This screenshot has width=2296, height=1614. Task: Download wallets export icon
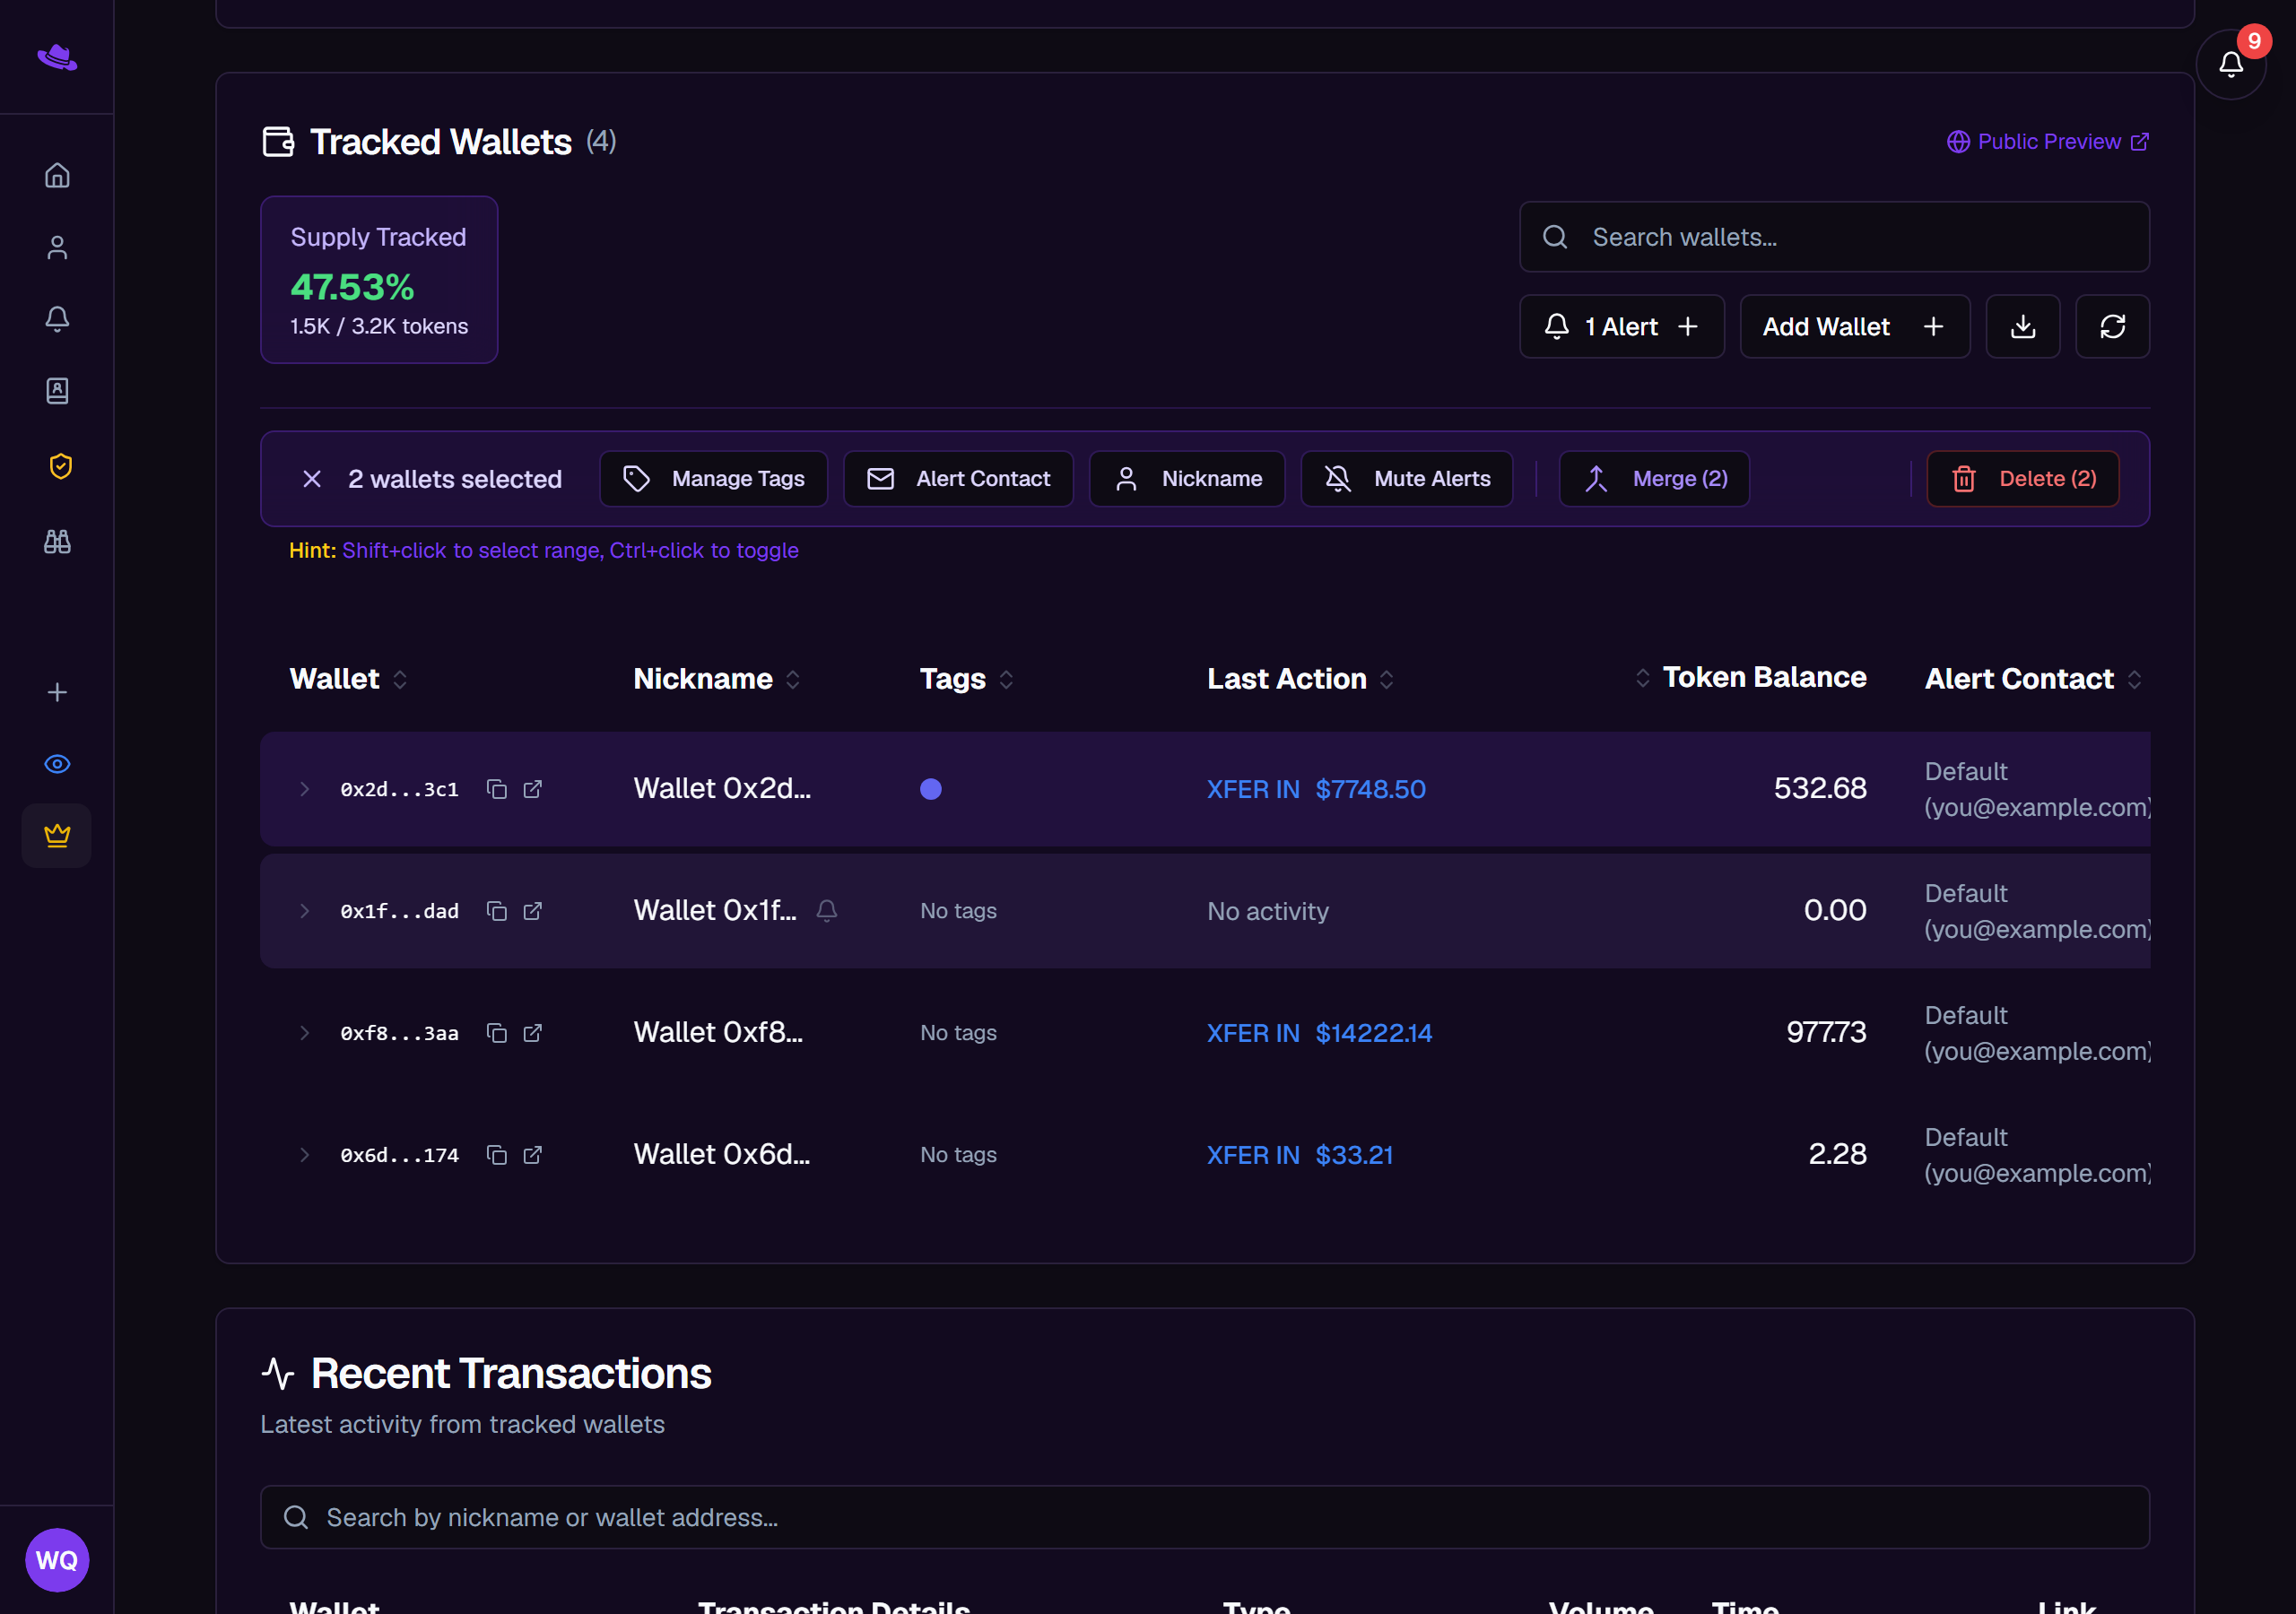(2022, 326)
